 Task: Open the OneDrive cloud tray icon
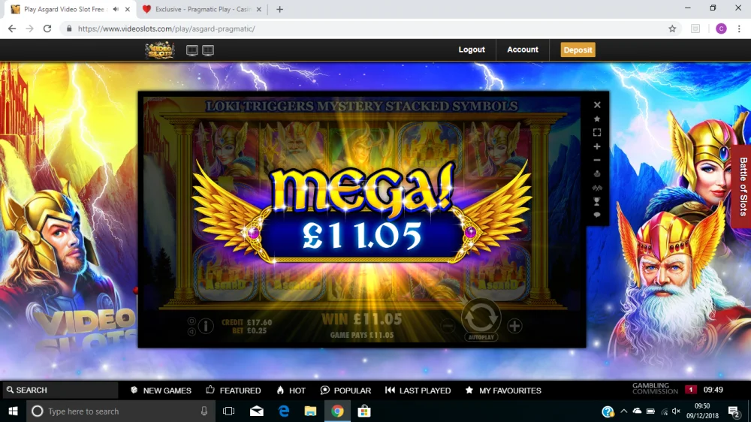tap(637, 411)
